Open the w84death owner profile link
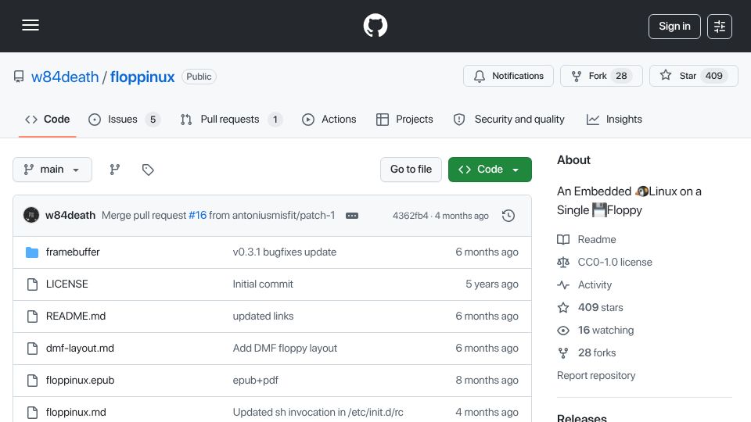Image resolution: width=751 pixels, height=422 pixels. (x=65, y=77)
